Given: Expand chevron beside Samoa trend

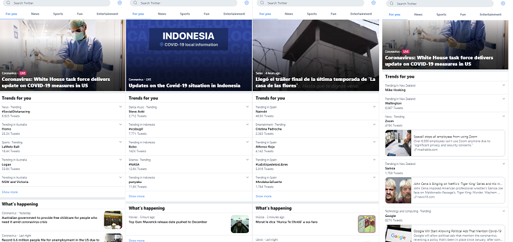Looking at the screenshot, I should [504, 164].
